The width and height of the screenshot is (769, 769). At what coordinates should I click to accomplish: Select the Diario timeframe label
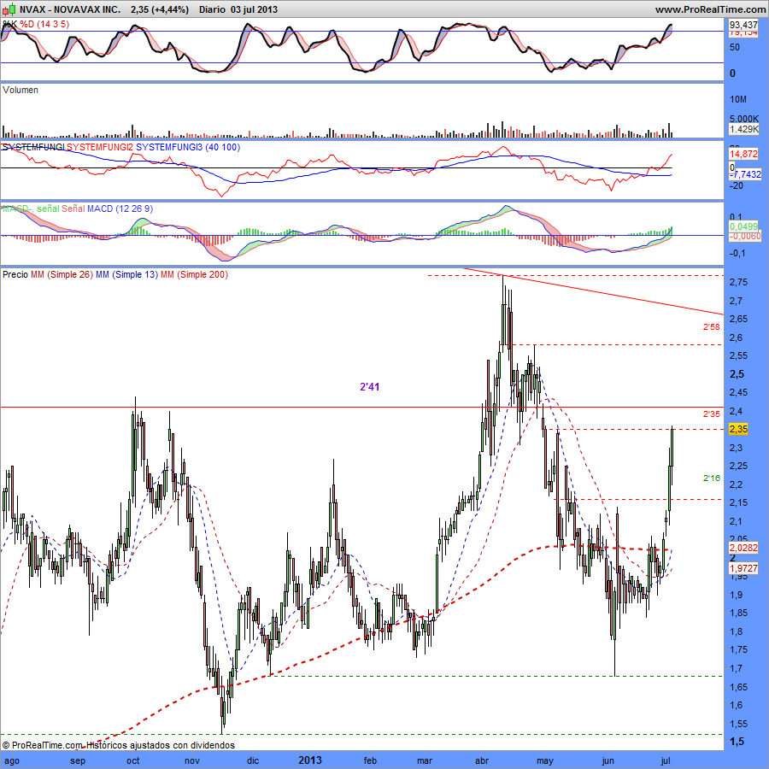click(212, 9)
